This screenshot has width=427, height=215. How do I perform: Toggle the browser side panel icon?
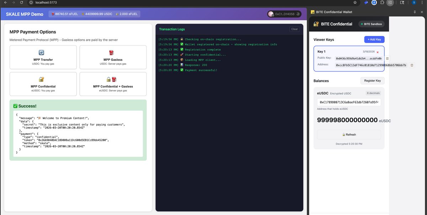pyautogui.click(x=390, y=2)
